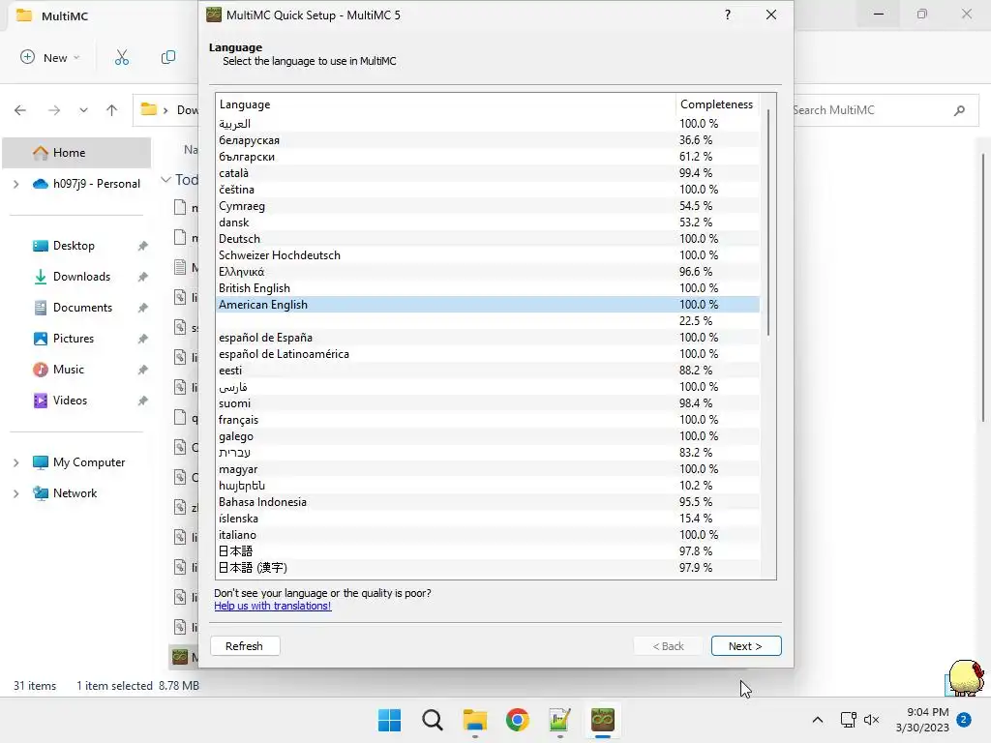991x743 pixels.
Task: Select the 日本語 (漢字) language row
Action: tap(488, 567)
